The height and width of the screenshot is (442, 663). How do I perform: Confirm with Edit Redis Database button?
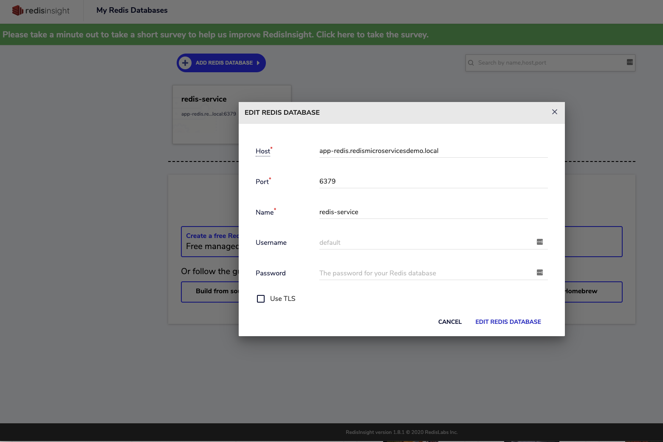[x=508, y=322]
